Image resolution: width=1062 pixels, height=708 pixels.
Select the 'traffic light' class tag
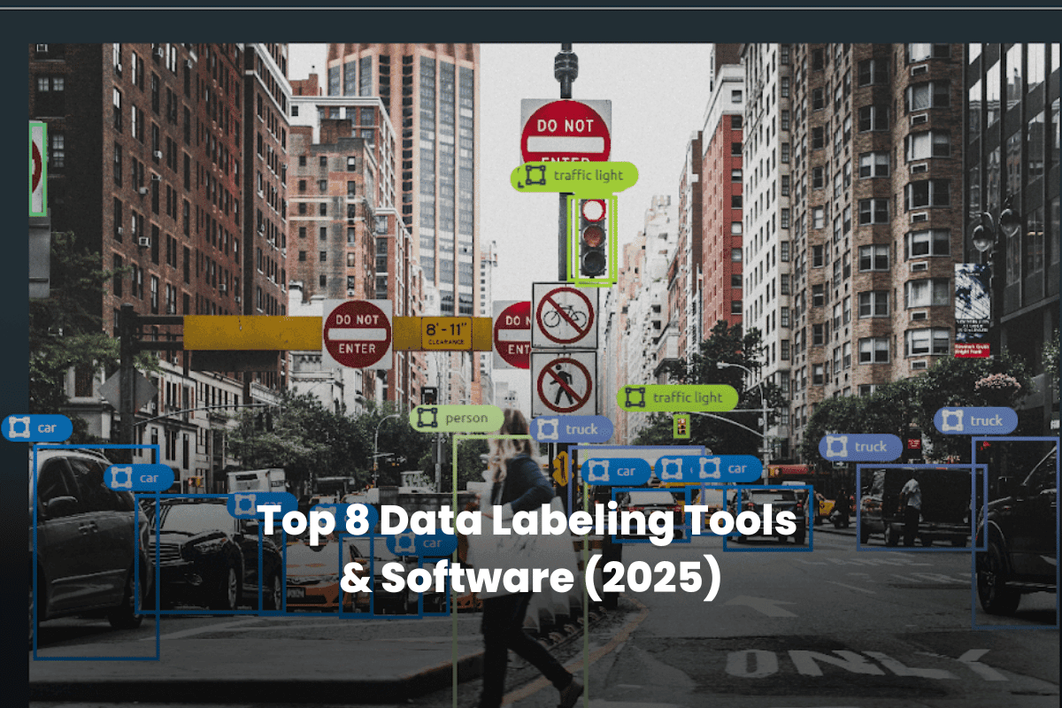(x=589, y=175)
